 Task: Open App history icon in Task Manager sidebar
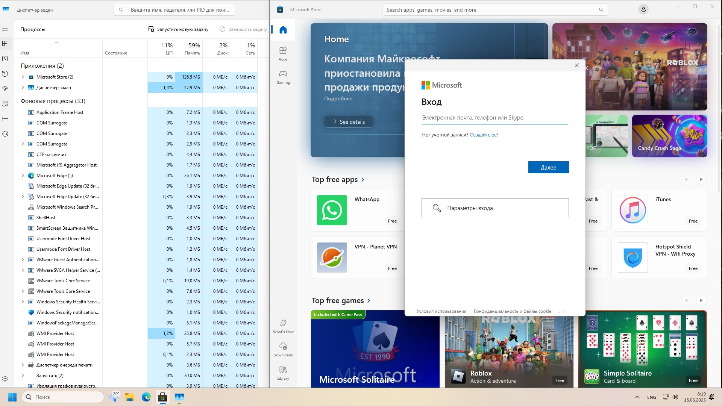(5, 74)
